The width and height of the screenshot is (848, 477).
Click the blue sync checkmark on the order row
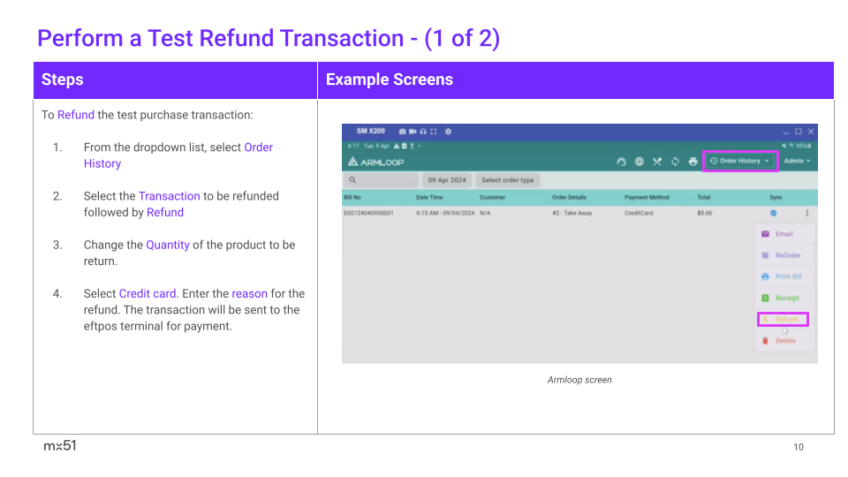coord(774,213)
